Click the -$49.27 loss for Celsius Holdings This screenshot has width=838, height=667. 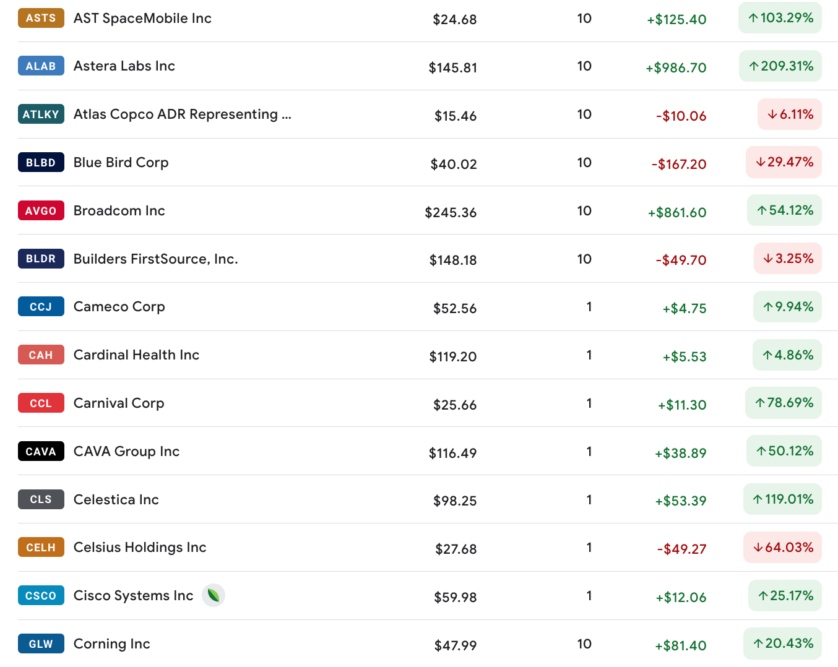[681, 549]
